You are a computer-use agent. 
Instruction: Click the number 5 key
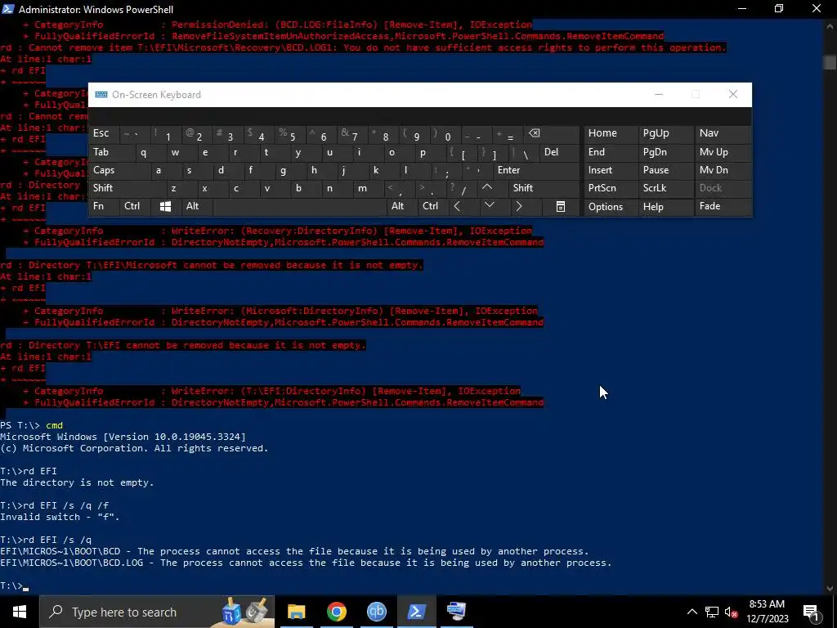click(290, 133)
